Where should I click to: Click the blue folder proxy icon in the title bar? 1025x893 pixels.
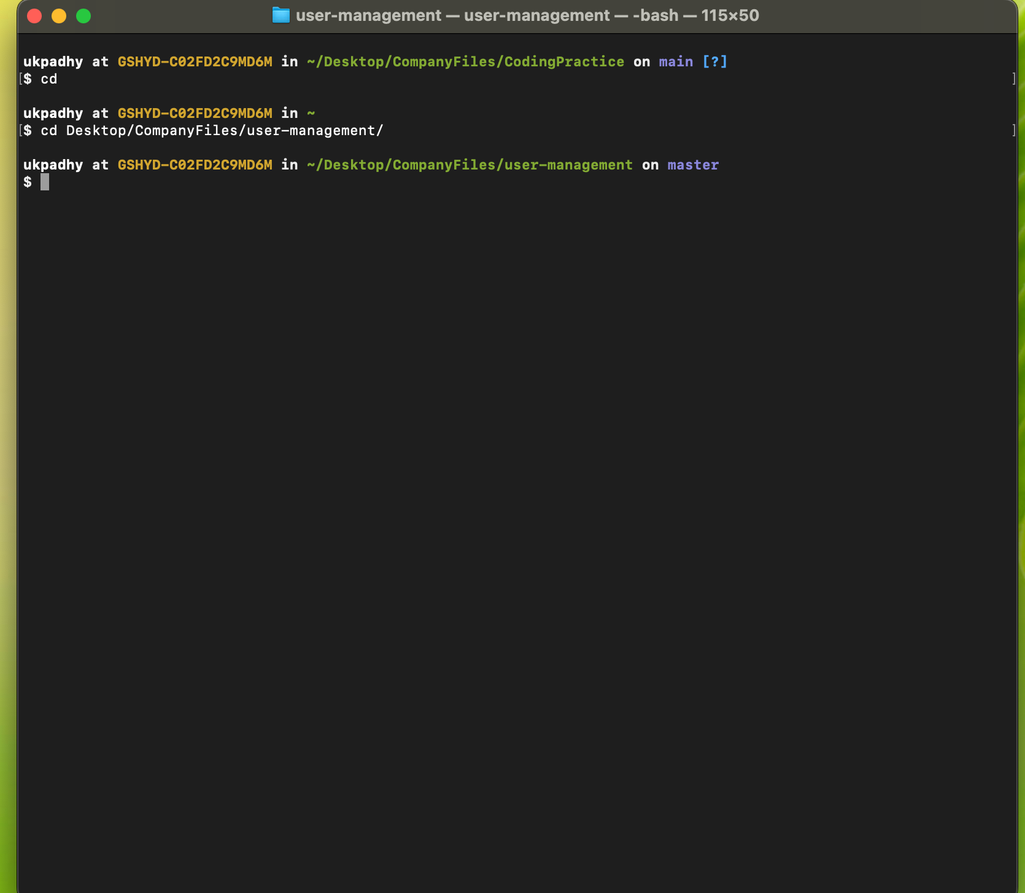(280, 15)
